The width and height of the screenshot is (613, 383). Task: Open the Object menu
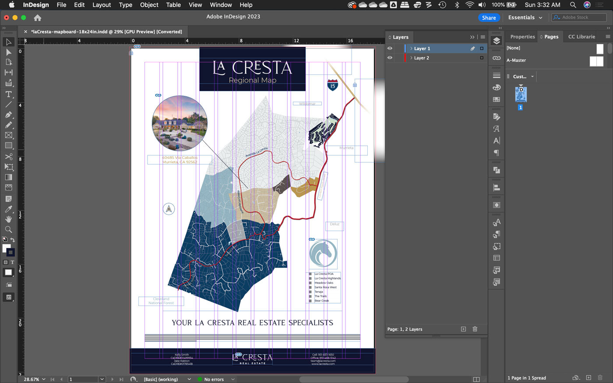pos(149,5)
